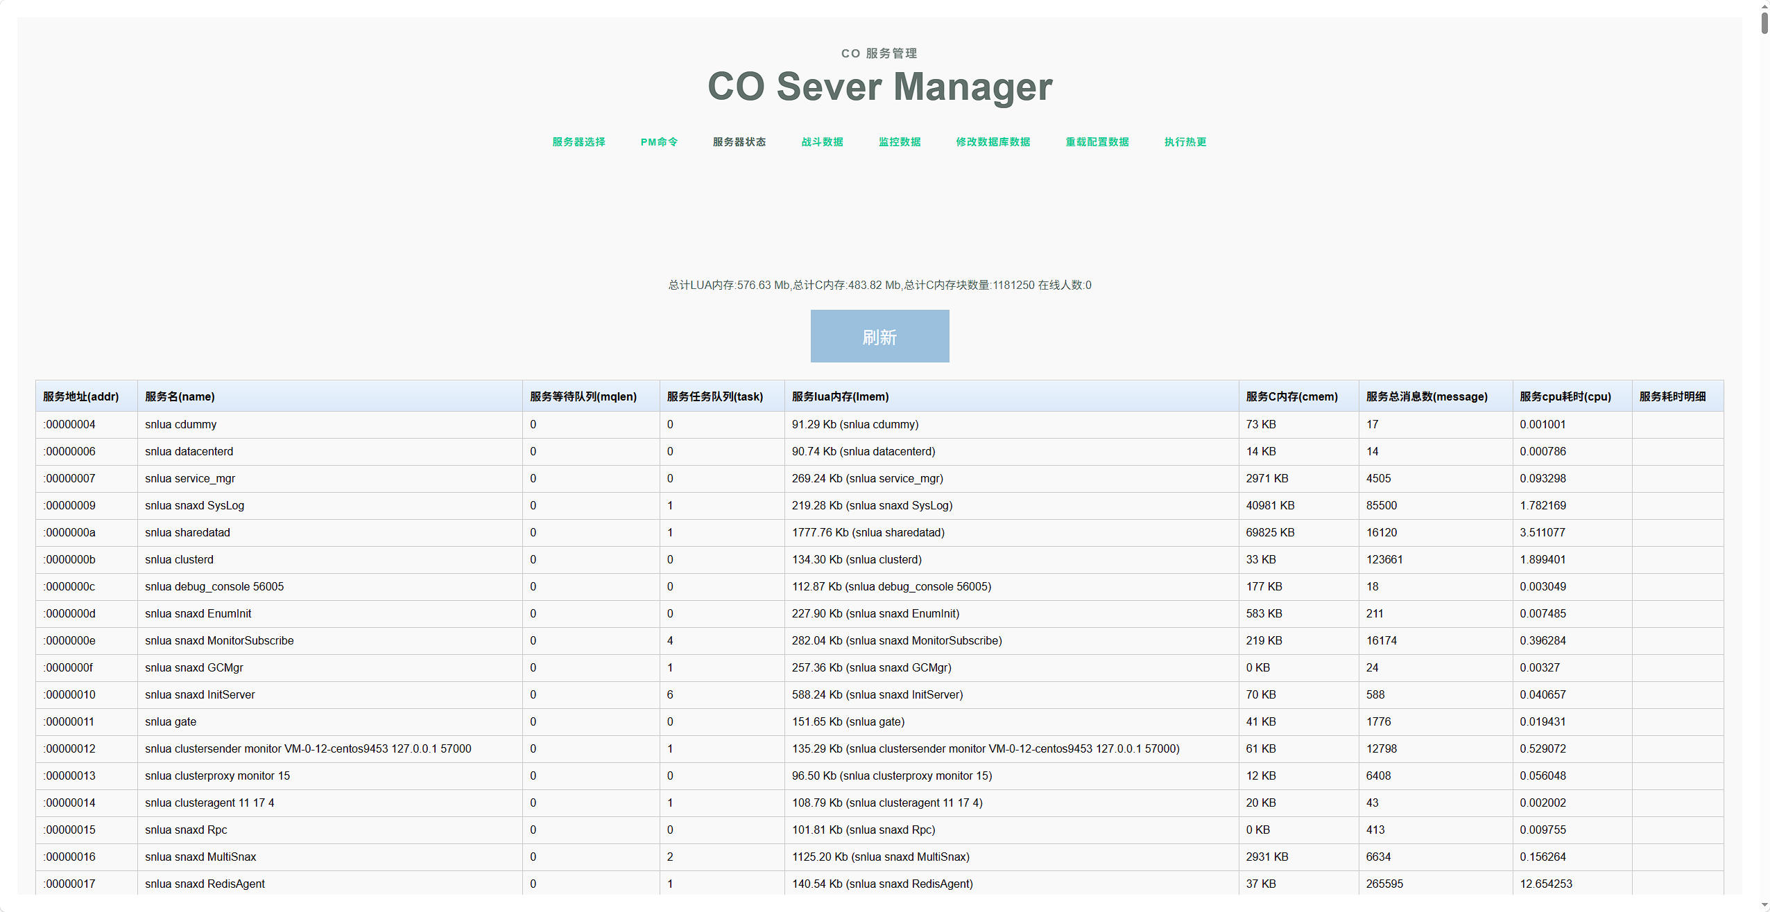Click message count 85500
This screenshot has width=1770, height=912.
tap(1436, 506)
